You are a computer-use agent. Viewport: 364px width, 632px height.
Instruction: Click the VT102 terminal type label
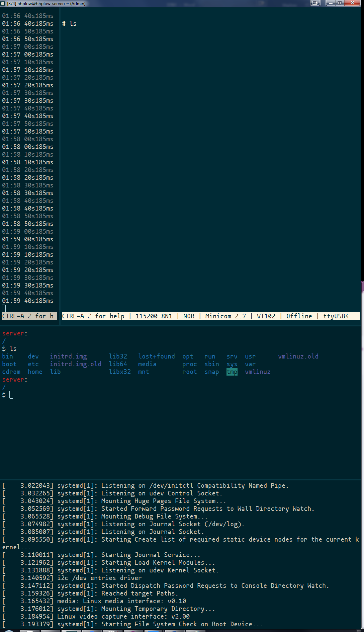[266, 316]
